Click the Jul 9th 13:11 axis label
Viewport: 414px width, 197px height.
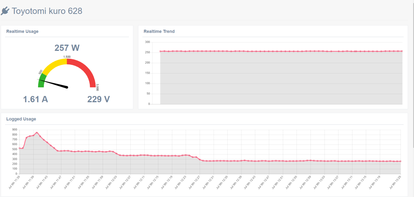(347, 182)
